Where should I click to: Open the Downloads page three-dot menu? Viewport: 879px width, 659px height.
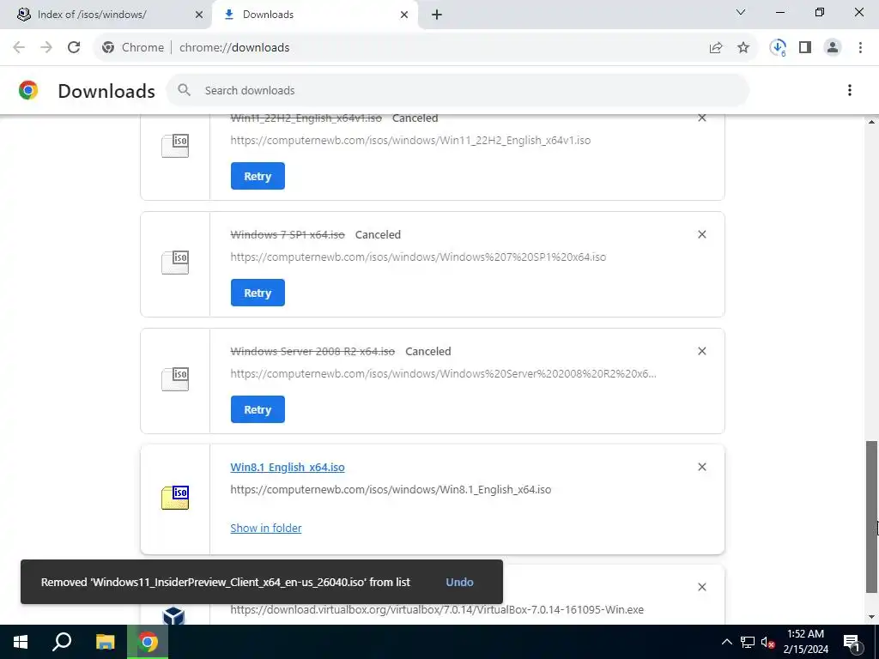(x=850, y=90)
